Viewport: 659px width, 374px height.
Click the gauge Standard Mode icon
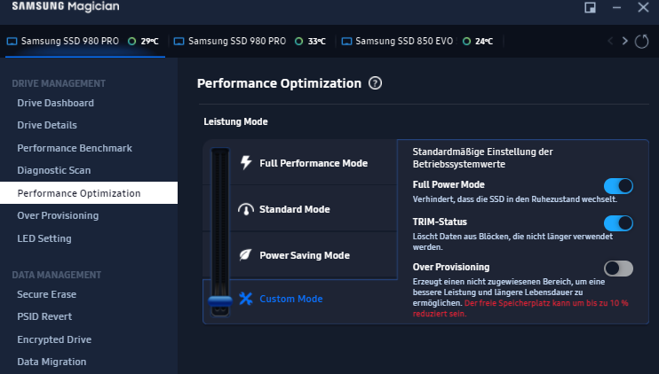point(246,209)
